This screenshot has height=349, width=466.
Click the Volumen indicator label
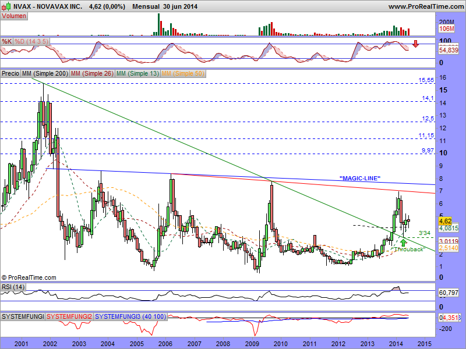[14, 16]
